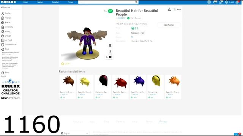
Task: Open Builders Club in the left sidebar
Action: pos(9,45)
